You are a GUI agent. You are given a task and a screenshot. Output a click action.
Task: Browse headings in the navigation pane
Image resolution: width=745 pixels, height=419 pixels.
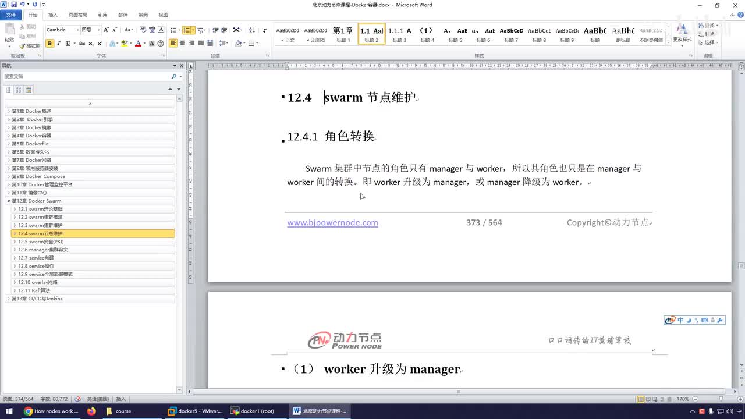click(9, 90)
